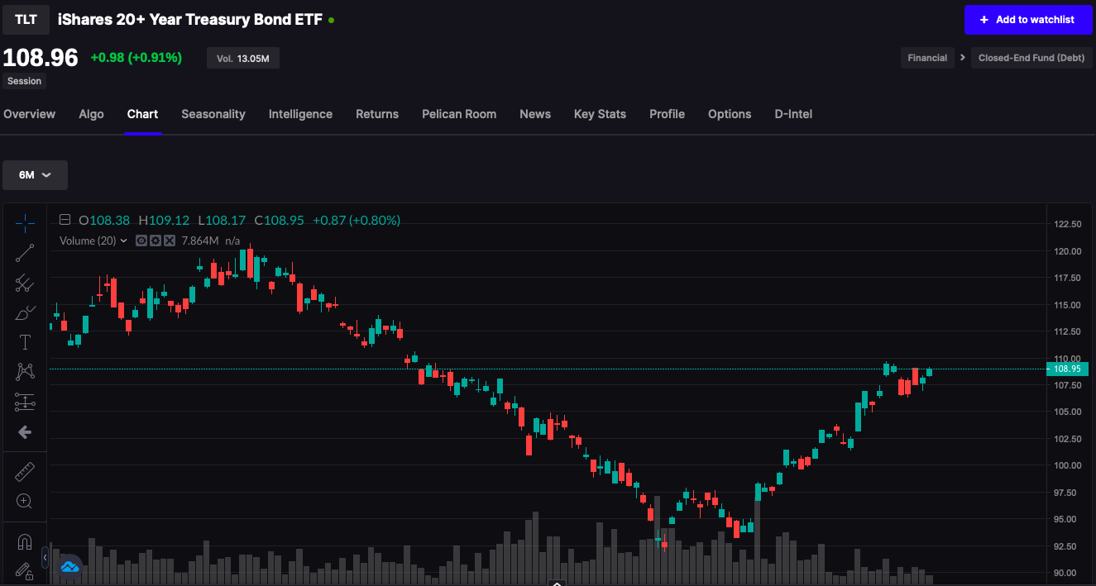This screenshot has width=1096, height=586.
Task: Switch to the Algo tab
Action: 91,114
